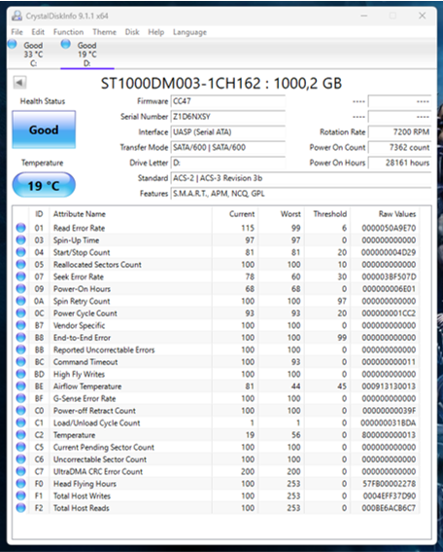Click the Power On Hours value 28161 hours
Viewport: 443px width, 552px height.
pos(399,163)
